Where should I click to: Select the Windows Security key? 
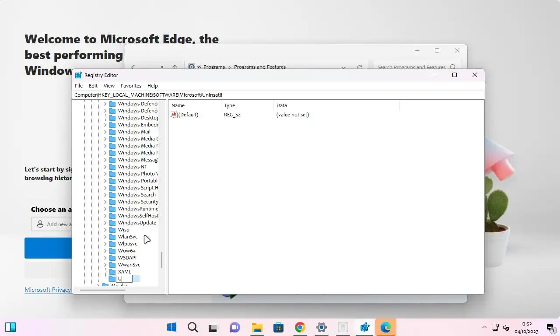click(138, 202)
